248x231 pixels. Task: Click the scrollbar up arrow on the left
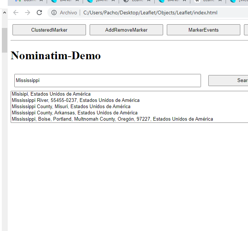(x=4, y=13)
